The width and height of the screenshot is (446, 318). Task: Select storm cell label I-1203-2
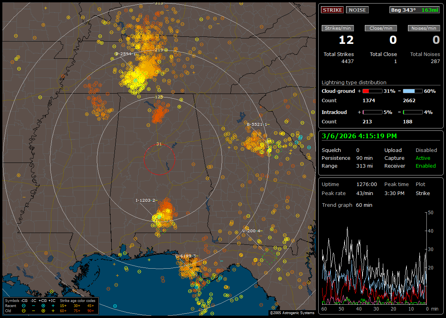[146, 201]
